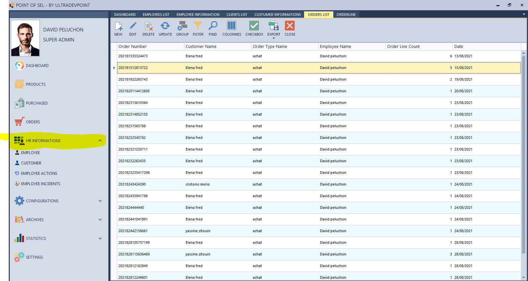Open the COLONNES column chooser

click(231, 26)
